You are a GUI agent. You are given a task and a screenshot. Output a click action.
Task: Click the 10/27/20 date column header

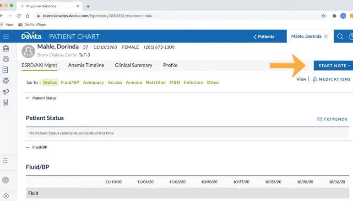tap(241, 182)
